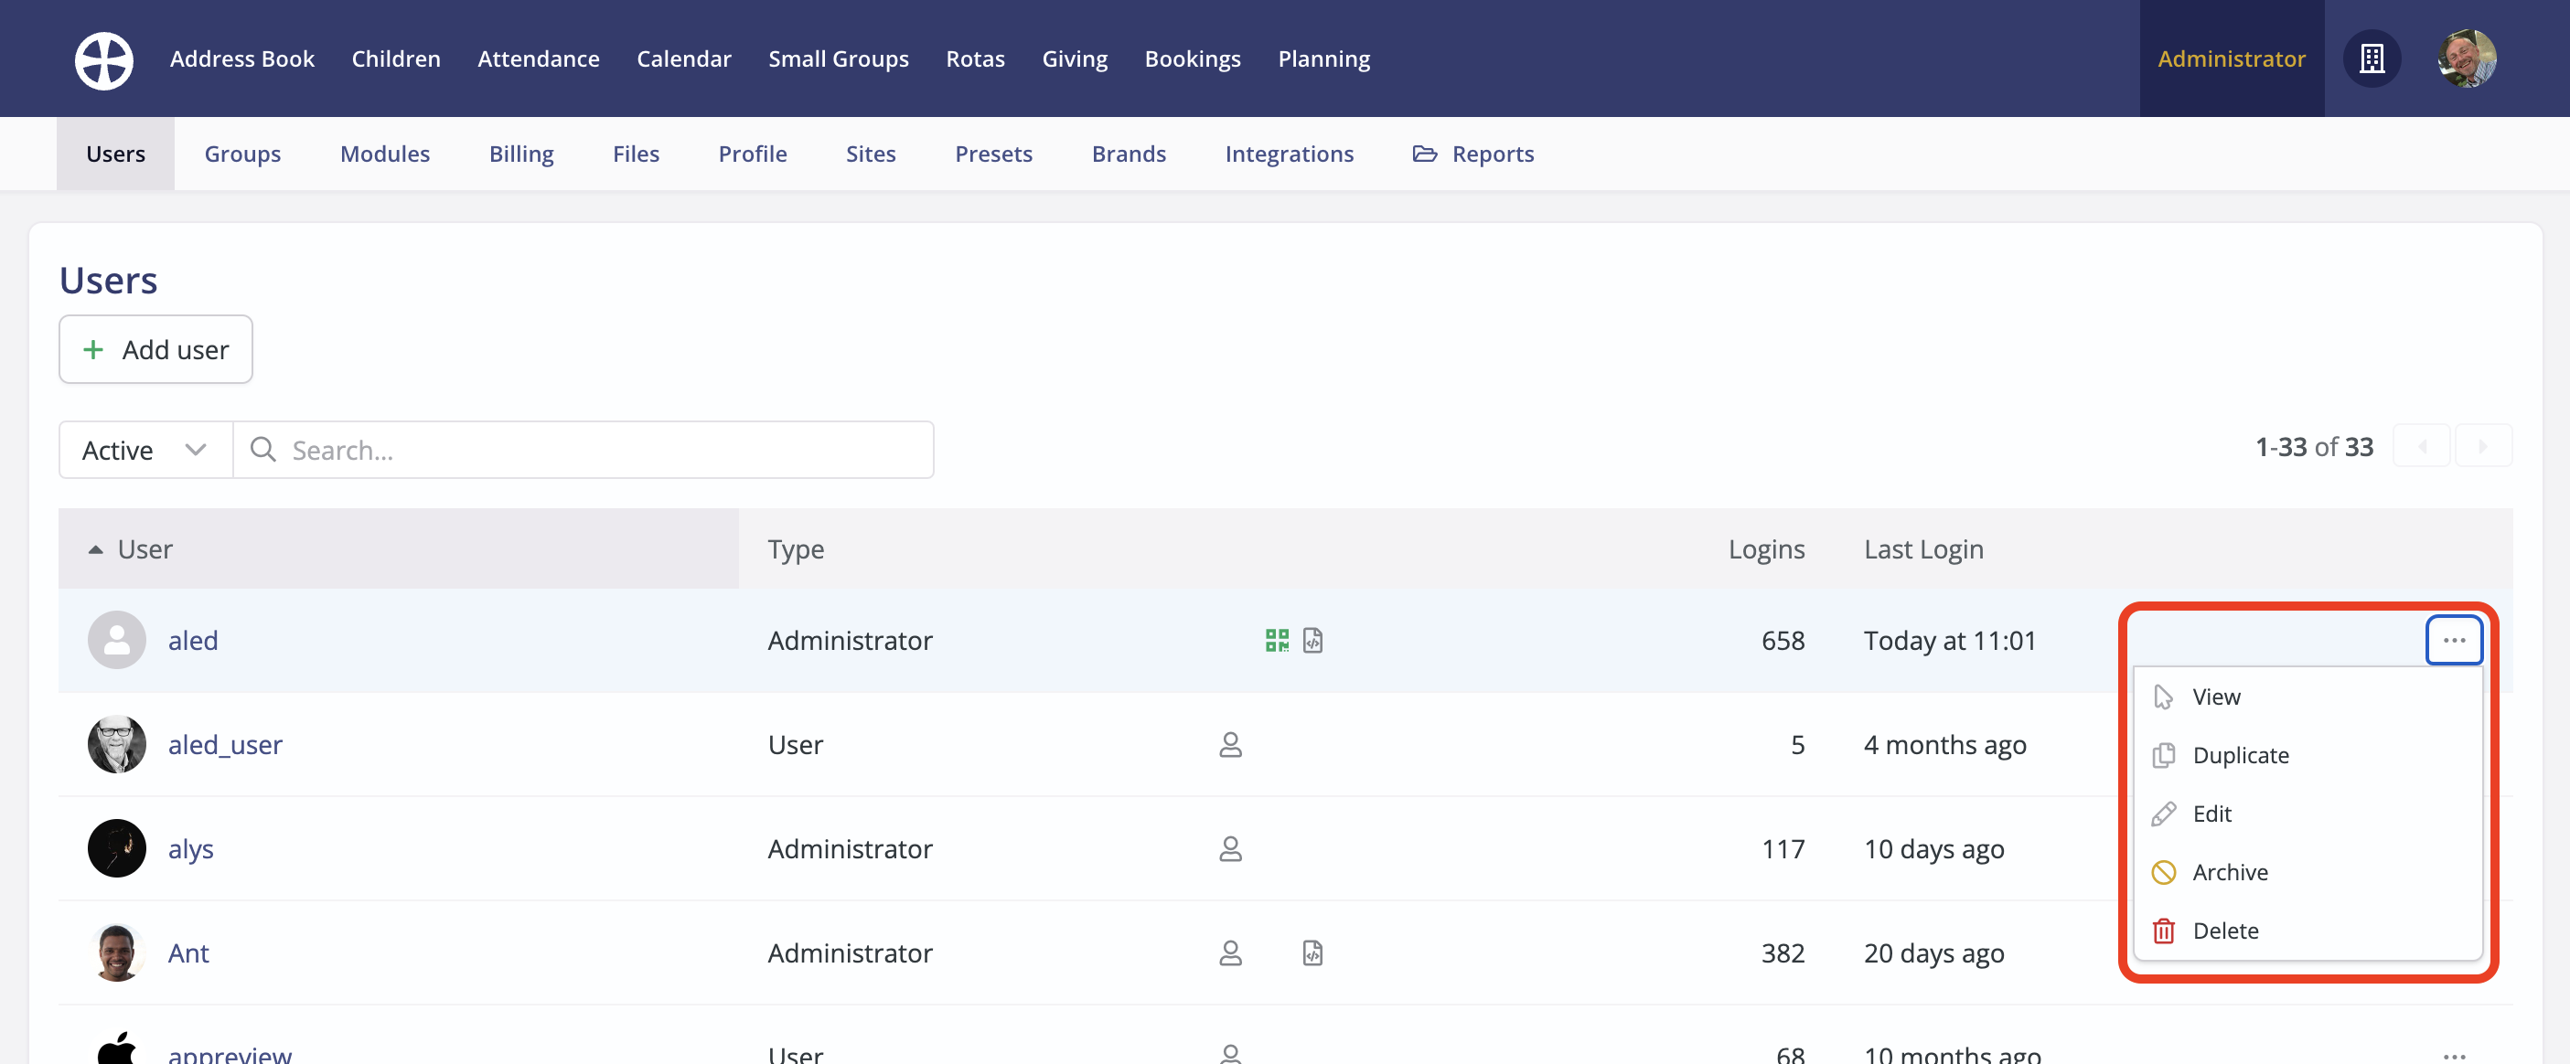
Task: Click inside the user search field
Action: [584, 450]
